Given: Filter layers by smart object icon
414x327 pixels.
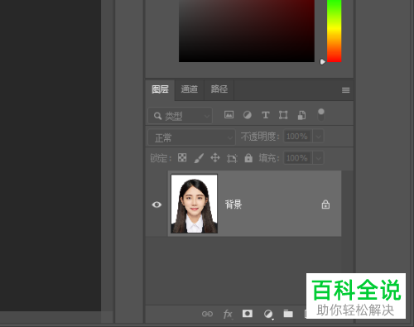Looking at the screenshot, I should pyautogui.click(x=301, y=115).
